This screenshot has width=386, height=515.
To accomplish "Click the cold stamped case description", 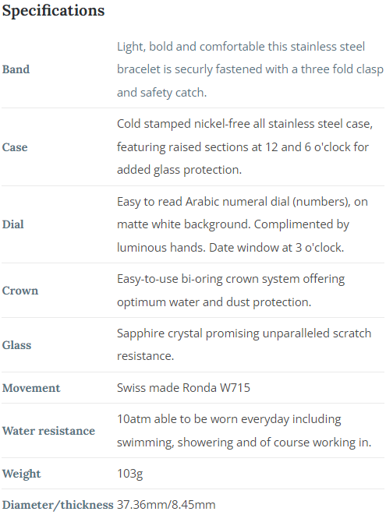I will tap(245, 146).
